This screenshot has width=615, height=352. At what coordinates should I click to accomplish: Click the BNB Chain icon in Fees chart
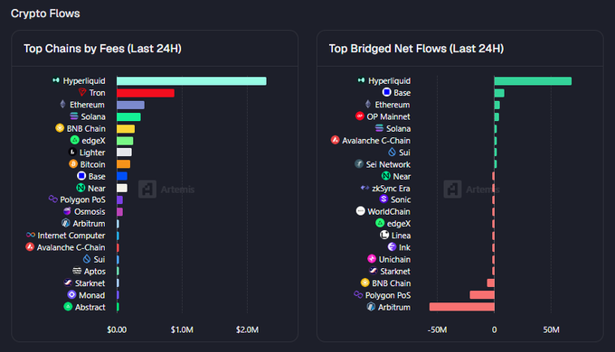(x=60, y=128)
